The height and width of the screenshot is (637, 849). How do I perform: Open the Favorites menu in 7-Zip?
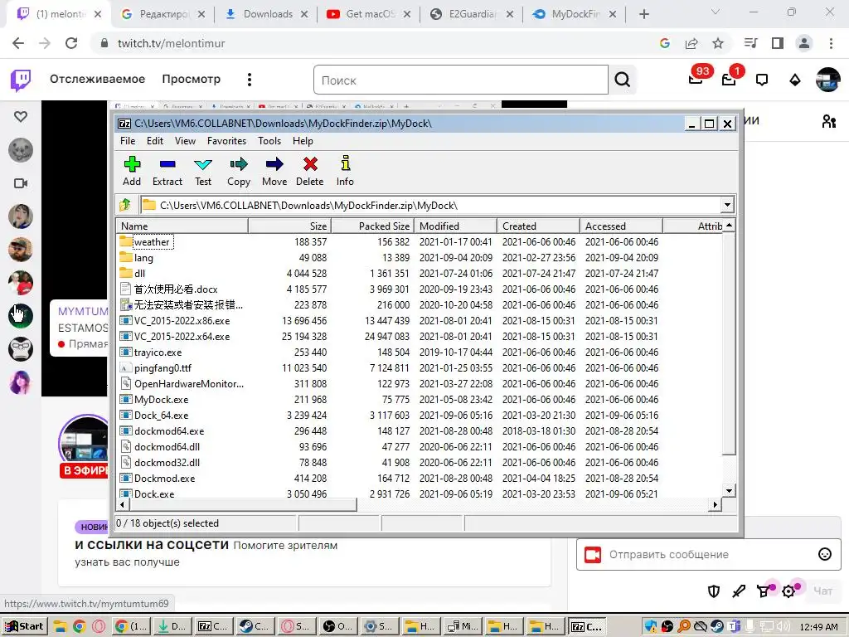pyautogui.click(x=226, y=141)
